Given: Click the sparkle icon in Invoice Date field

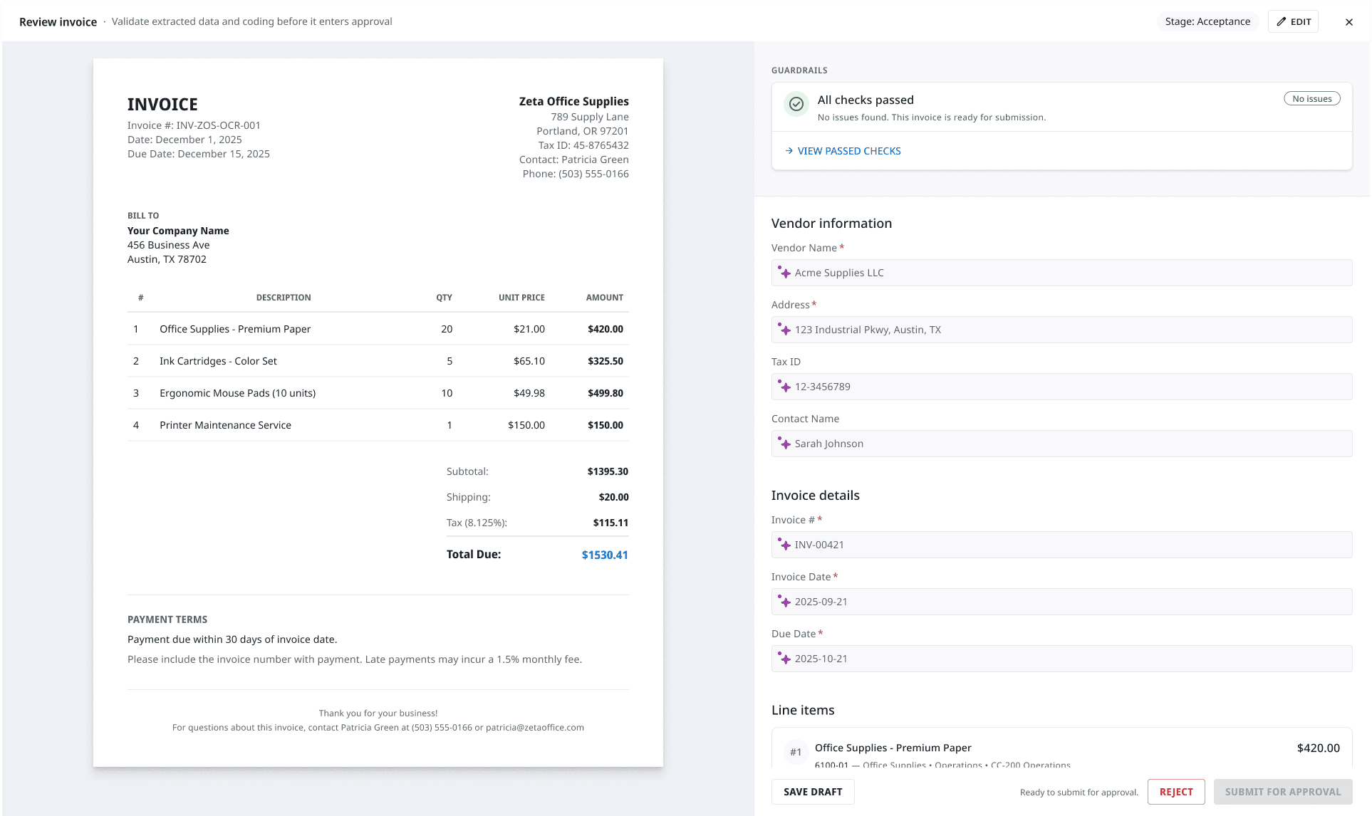Looking at the screenshot, I should click(784, 601).
